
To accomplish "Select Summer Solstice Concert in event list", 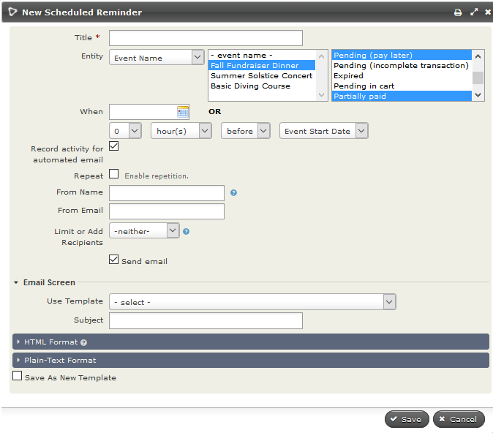I will (261, 76).
